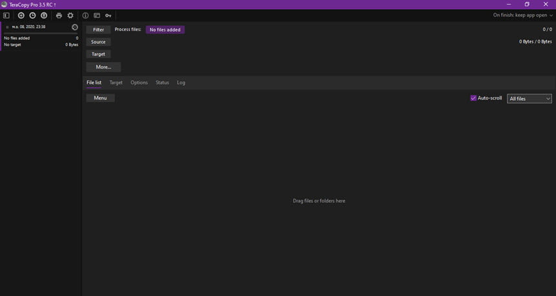Image resolution: width=556 pixels, height=296 pixels.
Task: Click the More... button
Action: 103,67
